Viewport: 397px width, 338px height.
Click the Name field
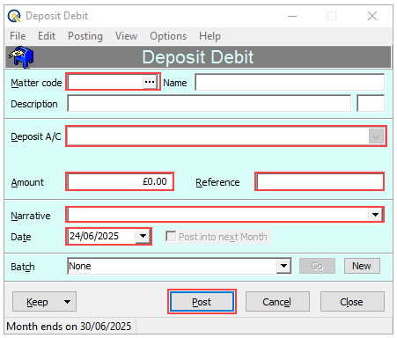pyautogui.click(x=290, y=82)
